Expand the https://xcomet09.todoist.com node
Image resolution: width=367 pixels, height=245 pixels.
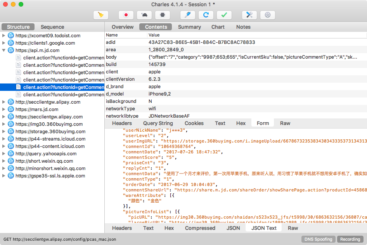point(4,36)
